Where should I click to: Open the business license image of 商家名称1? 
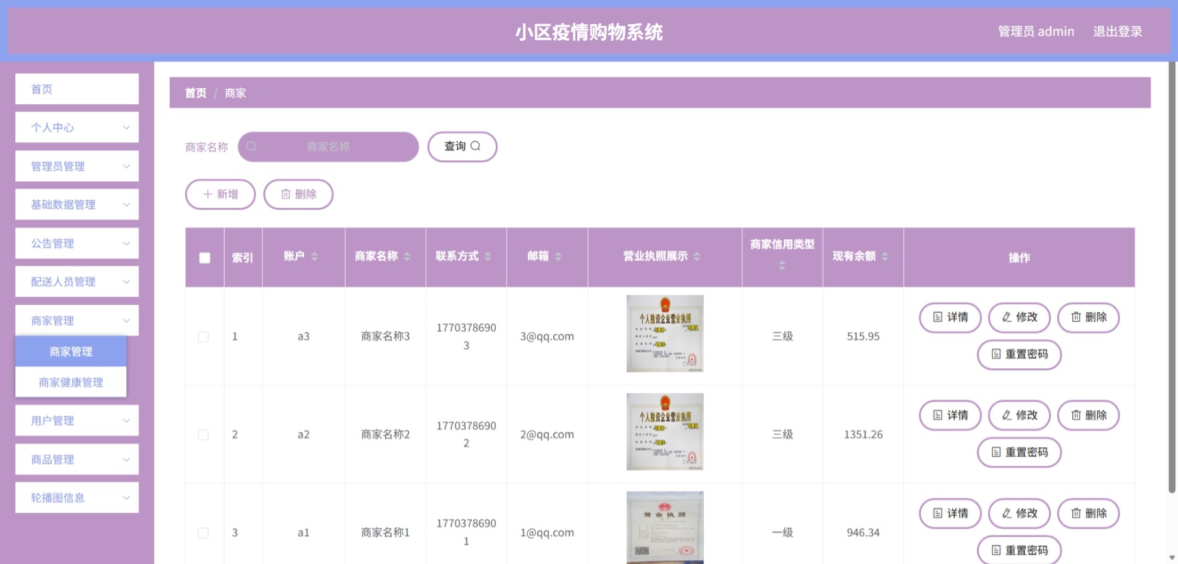pyautogui.click(x=665, y=528)
